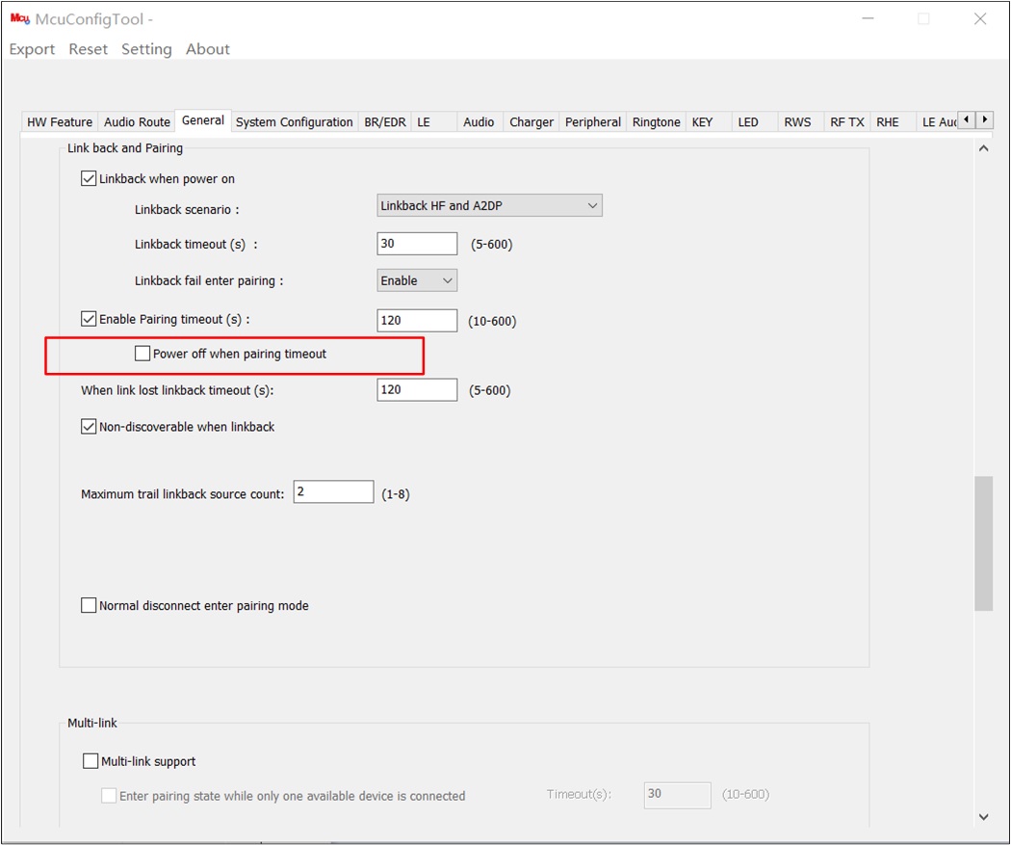The width and height of the screenshot is (1011, 845).
Task: Click the vertical scrollbar thumb
Action: click(983, 543)
